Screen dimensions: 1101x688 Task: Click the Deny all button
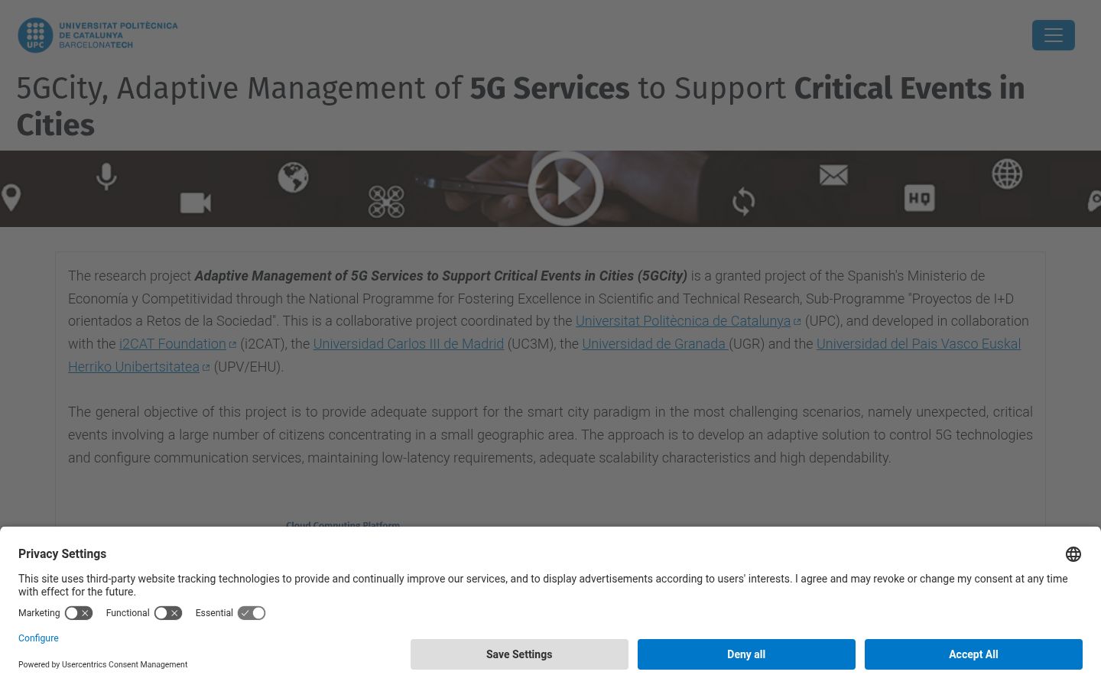(746, 654)
